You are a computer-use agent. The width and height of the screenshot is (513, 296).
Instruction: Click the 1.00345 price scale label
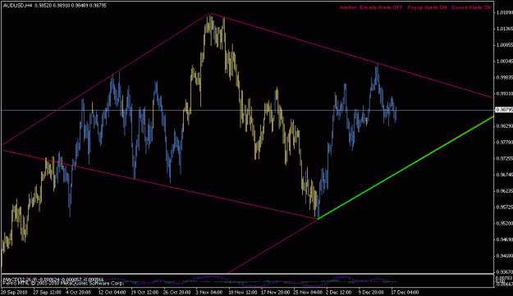(504, 61)
